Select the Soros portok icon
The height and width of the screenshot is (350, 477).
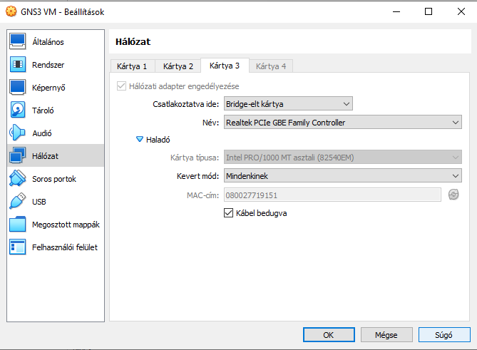18,179
